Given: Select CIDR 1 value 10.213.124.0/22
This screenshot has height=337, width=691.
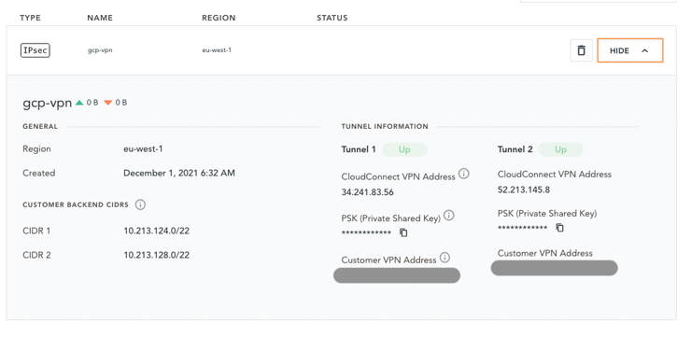Looking at the screenshot, I should [157, 231].
